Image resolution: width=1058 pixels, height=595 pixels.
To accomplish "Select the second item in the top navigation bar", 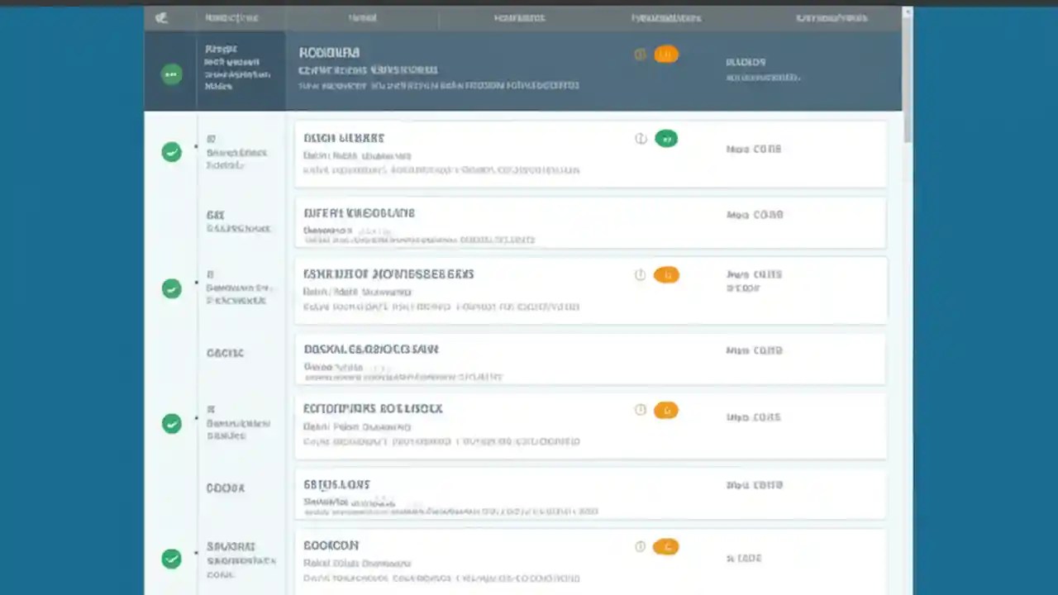I will (x=362, y=17).
